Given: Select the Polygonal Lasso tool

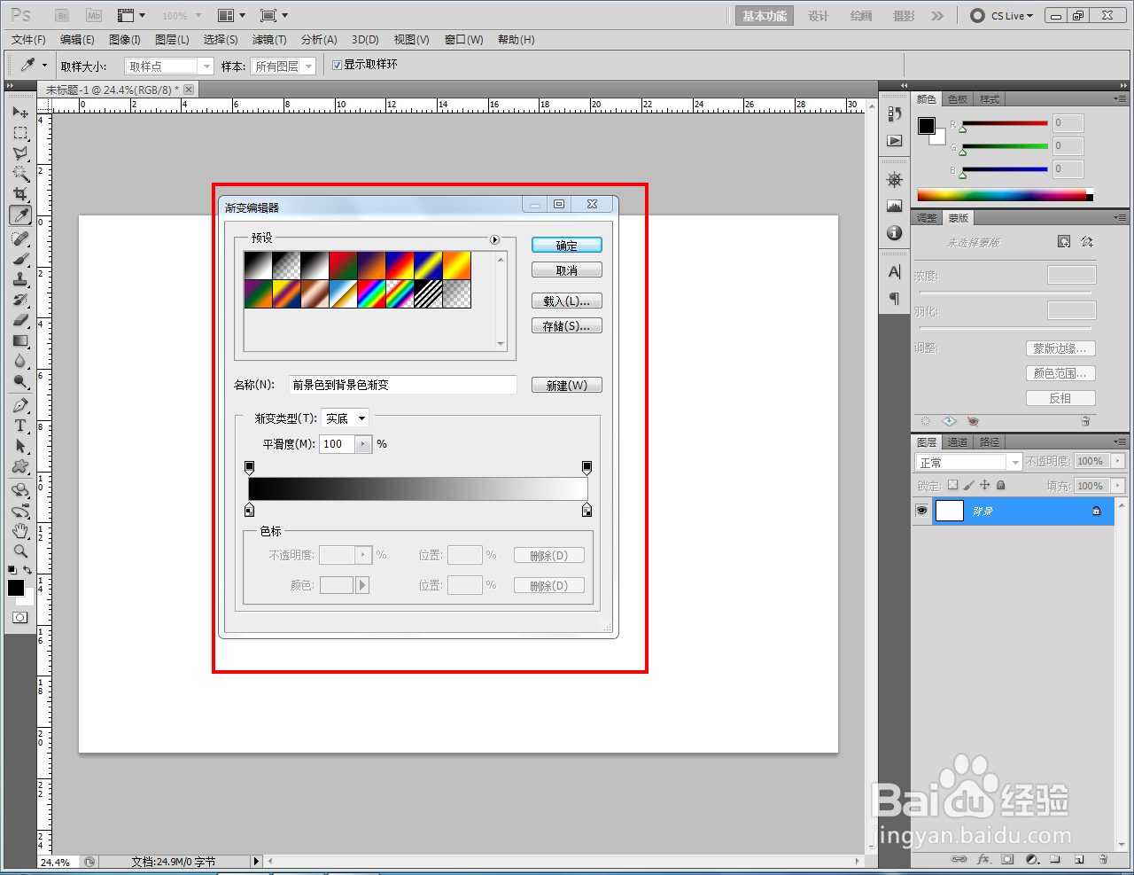Looking at the screenshot, I should (20, 153).
